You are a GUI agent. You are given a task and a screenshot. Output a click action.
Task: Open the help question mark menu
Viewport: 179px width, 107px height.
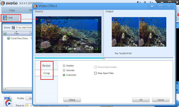coord(151,2)
